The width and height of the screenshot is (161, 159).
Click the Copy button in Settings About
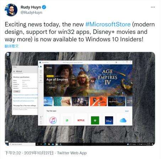[x=17, y=91]
